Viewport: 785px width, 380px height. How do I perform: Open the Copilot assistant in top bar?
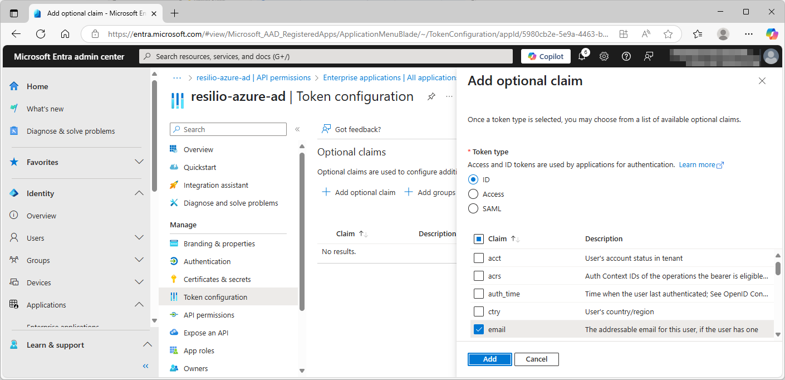pyautogui.click(x=545, y=56)
